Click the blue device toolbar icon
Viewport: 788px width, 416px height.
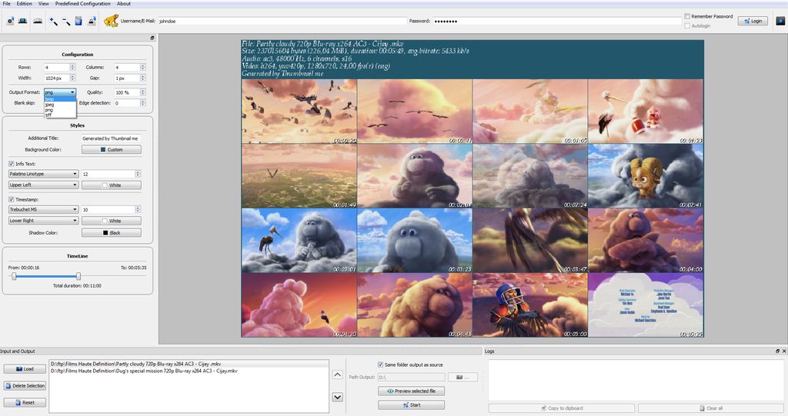coord(22,21)
